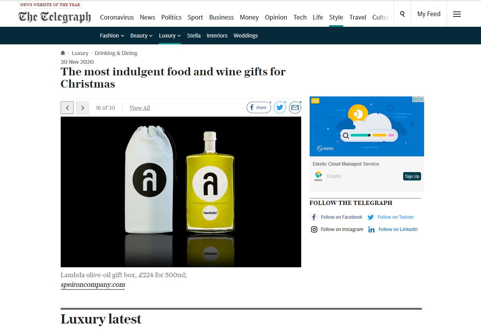Open the search magnifier icon
The image size is (481, 330).
pos(402,14)
